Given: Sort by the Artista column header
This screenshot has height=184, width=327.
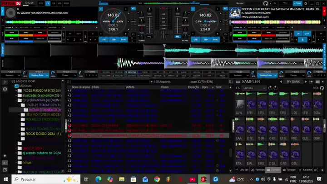Looking at the screenshot, I should coord(130,87).
